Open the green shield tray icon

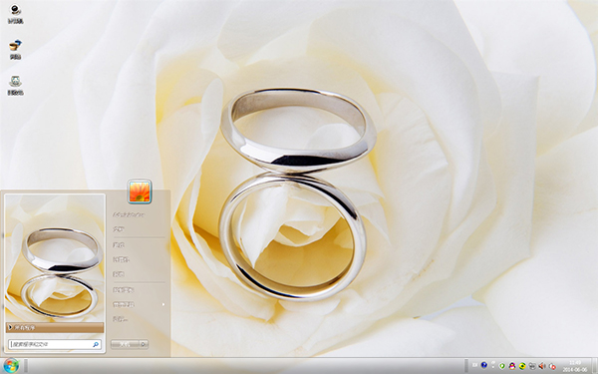click(x=502, y=366)
